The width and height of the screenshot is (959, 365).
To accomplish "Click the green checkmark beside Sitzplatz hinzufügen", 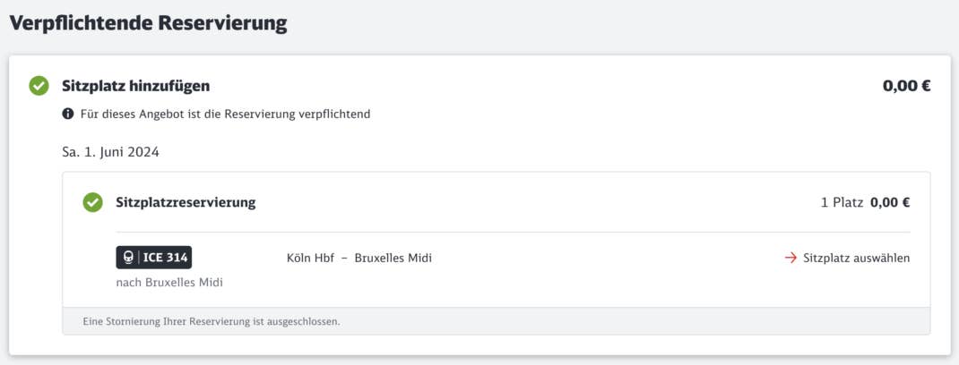I will point(39,86).
